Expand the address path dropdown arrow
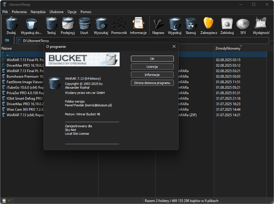 [271, 41]
